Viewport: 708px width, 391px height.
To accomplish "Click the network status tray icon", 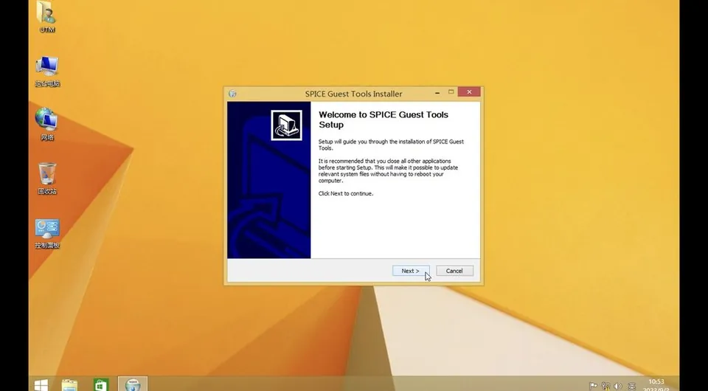I will (606, 386).
